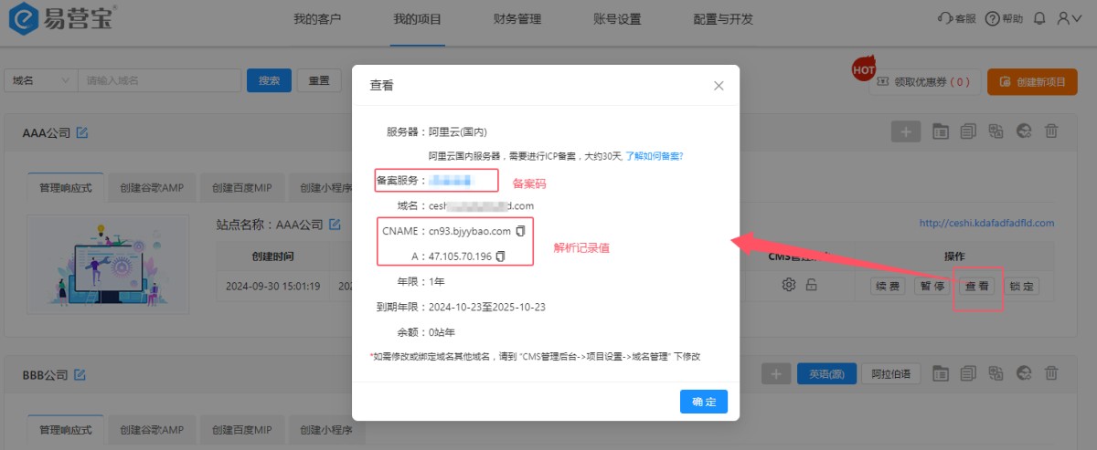Select 英语(源) language button in BBB公司
Viewport: 1097px width, 450px height.
pos(826,373)
